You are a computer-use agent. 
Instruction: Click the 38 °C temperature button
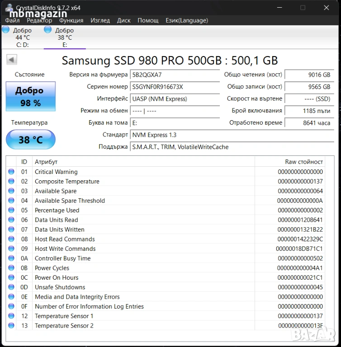[30, 140]
